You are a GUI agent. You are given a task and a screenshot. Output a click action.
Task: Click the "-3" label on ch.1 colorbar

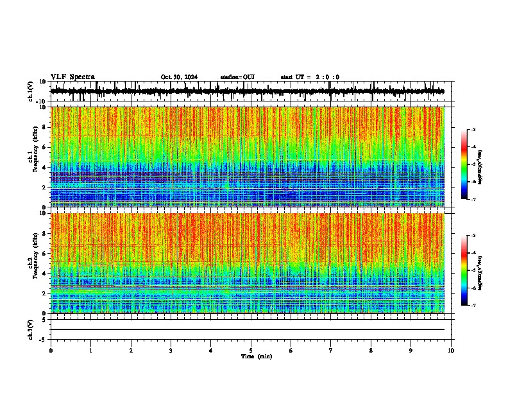tap(473, 130)
